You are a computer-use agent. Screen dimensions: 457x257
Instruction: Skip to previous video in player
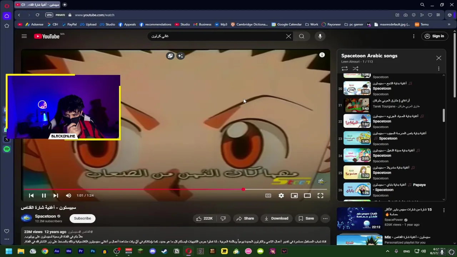coord(31,195)
